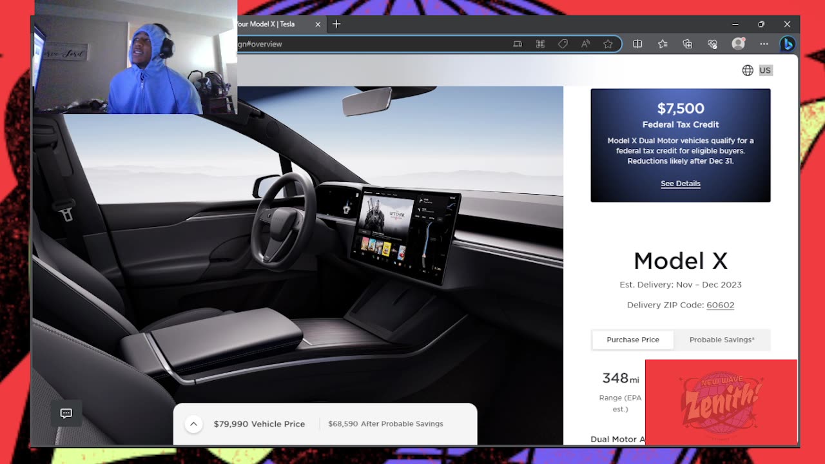Viewport: 825px width, 464px height.
Task: Close the Model X Tesla browser tab
Action: pyautogui.click(x=318, y=24)
